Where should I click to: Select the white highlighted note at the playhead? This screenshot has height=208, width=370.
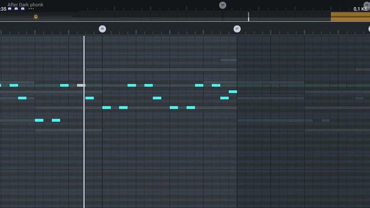coord(81,85)
